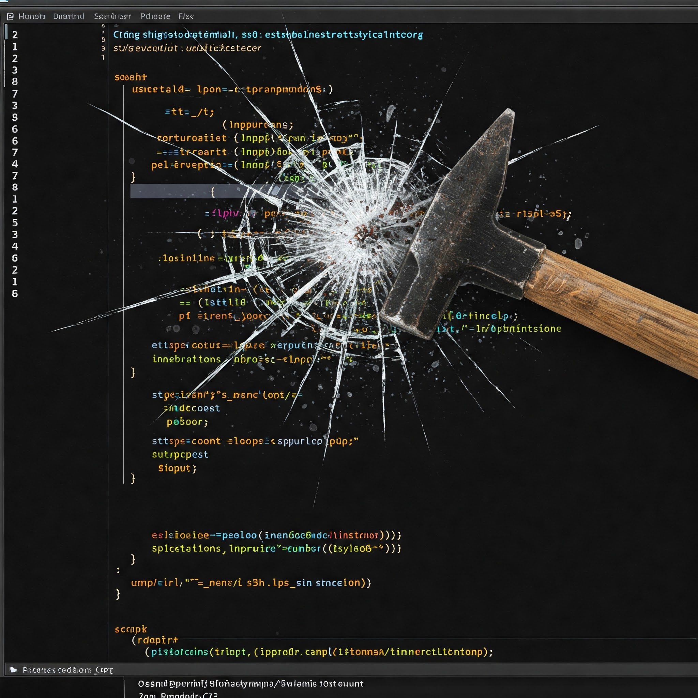Screen dimensions: 698x698
Task: Click the italic 'stu/s evaatiat' line
Action: click(x=187, y=48)
